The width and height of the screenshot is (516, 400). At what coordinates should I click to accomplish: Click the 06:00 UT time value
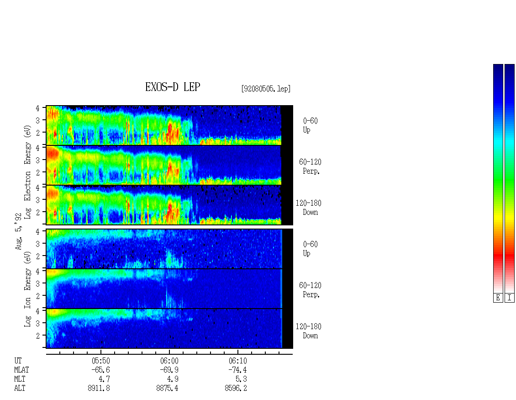[169, 361]
